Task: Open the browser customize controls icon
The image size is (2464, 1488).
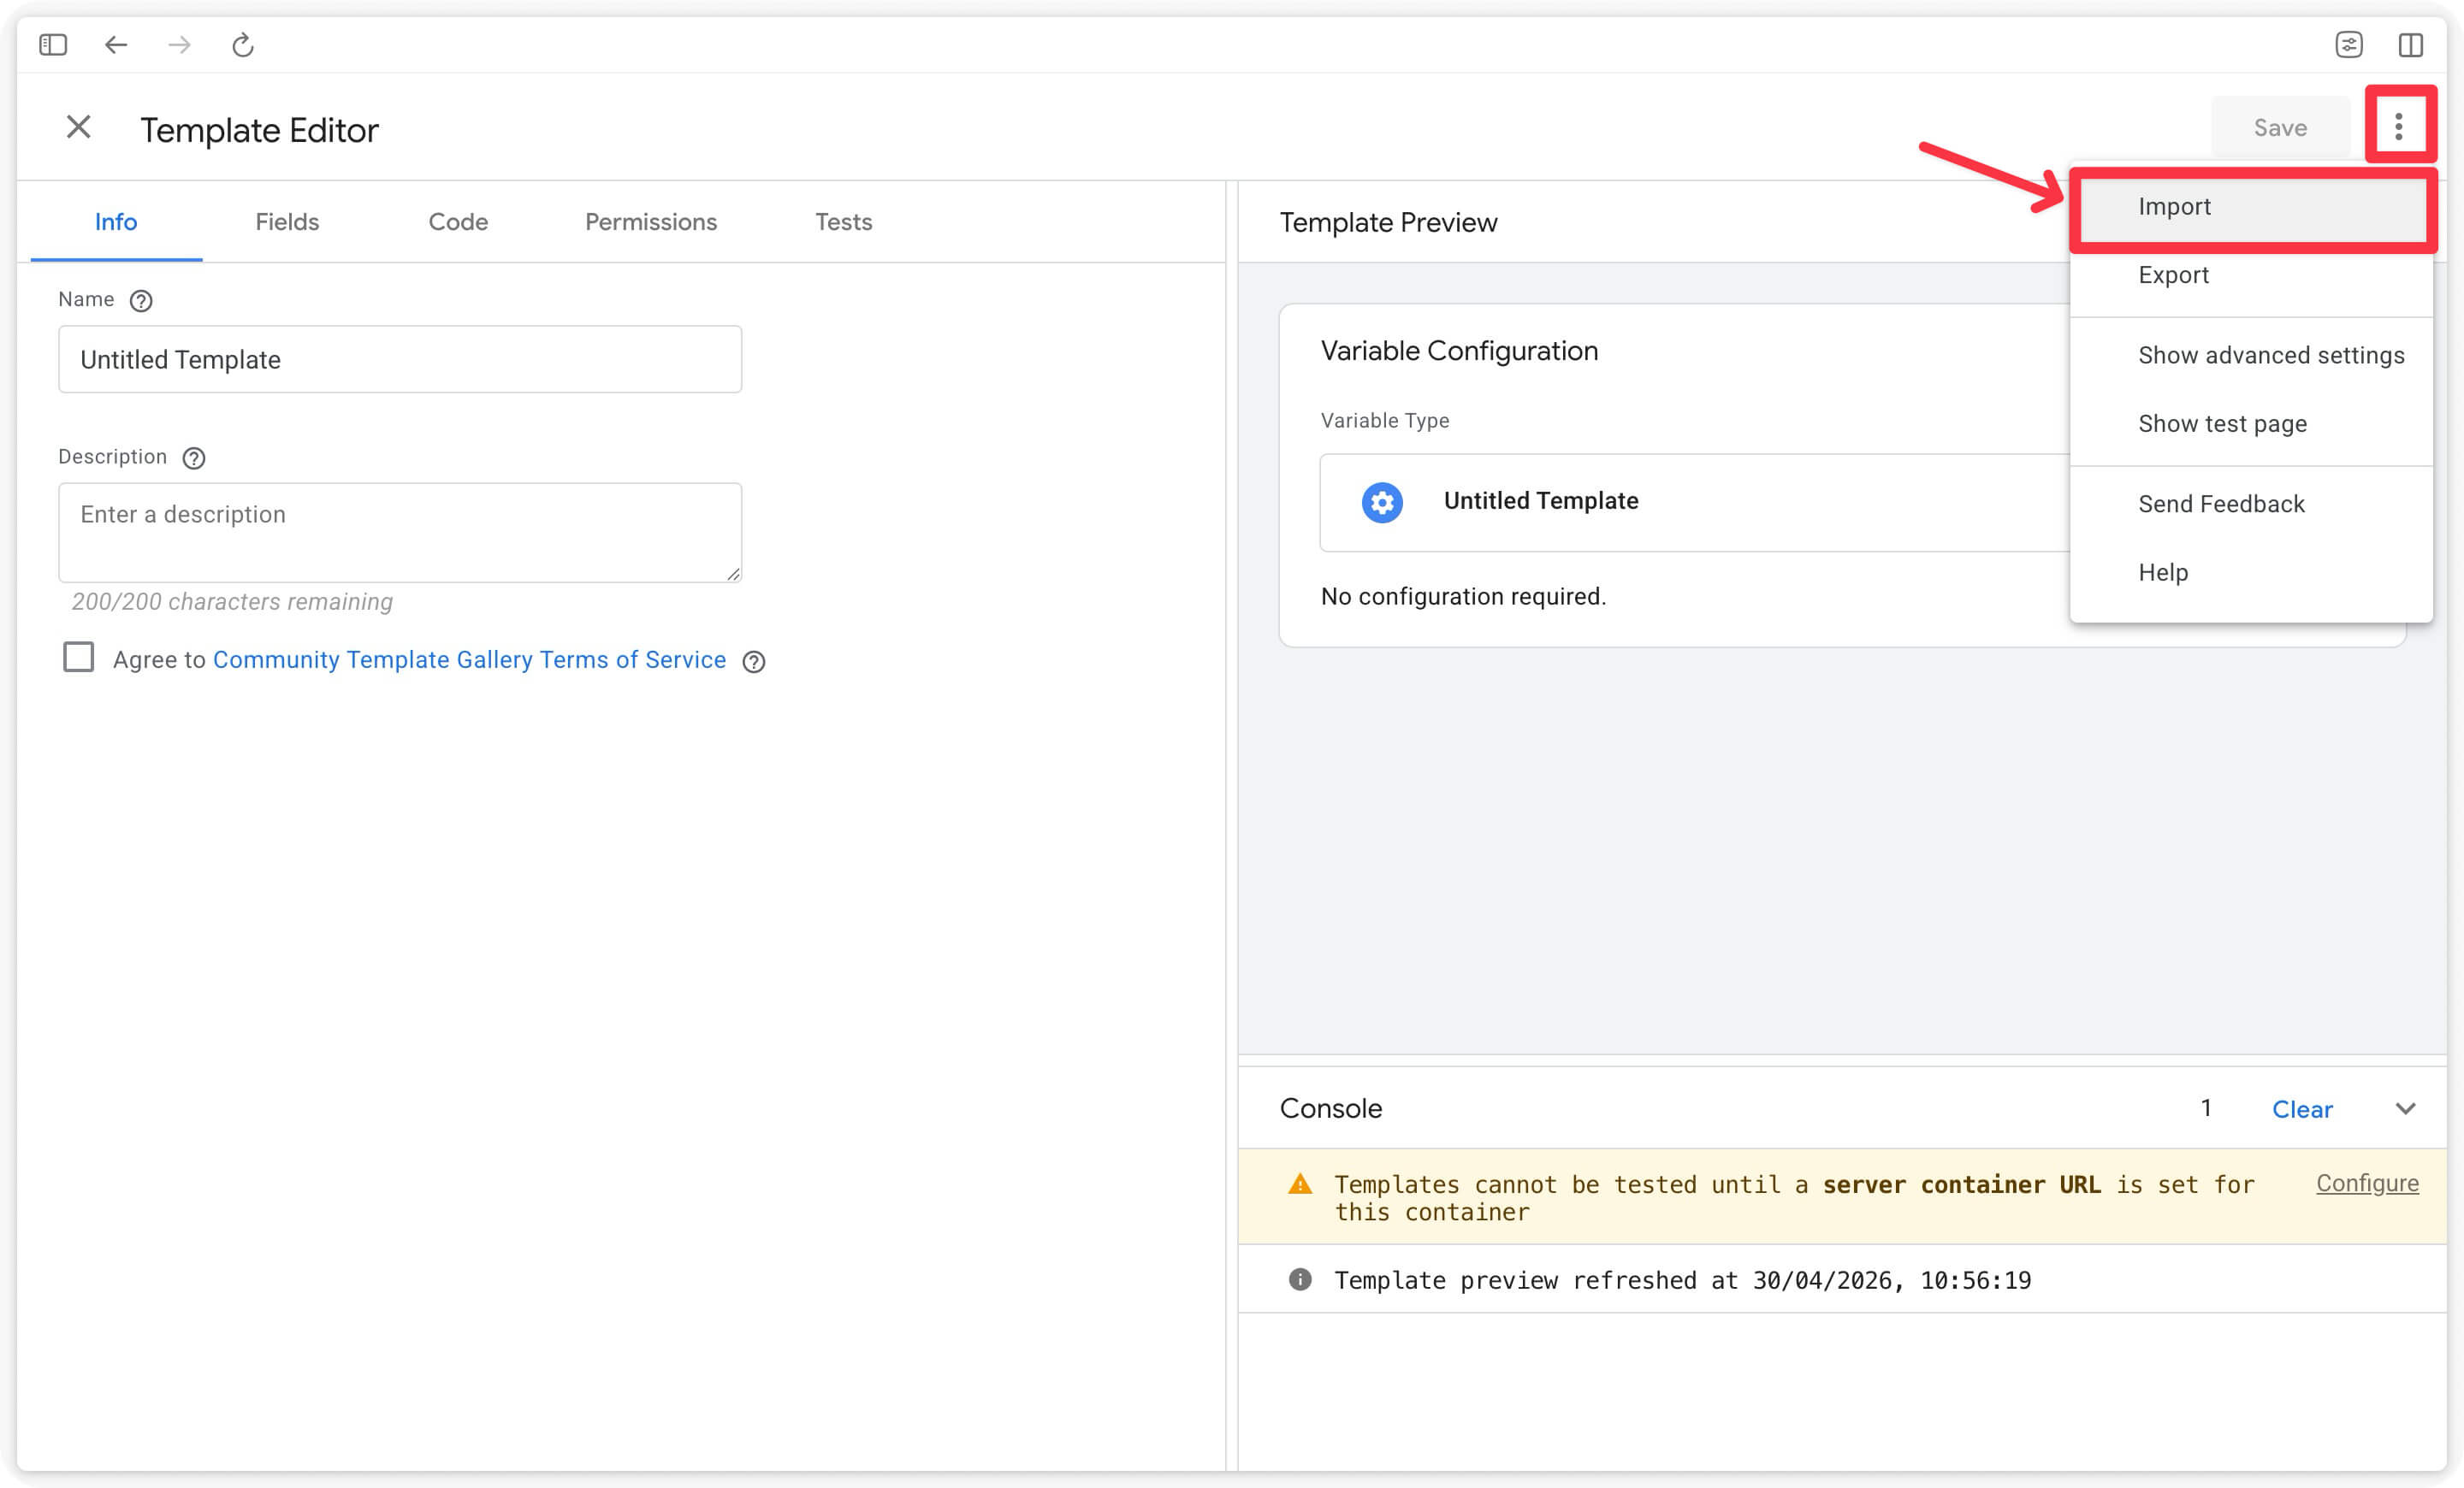Action: tap(2348, 45)
